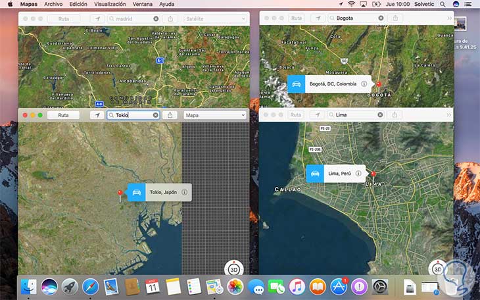Open Spotlight search in menu bar
This screenshot has height=300, width=480.
[x=443, y=4]
